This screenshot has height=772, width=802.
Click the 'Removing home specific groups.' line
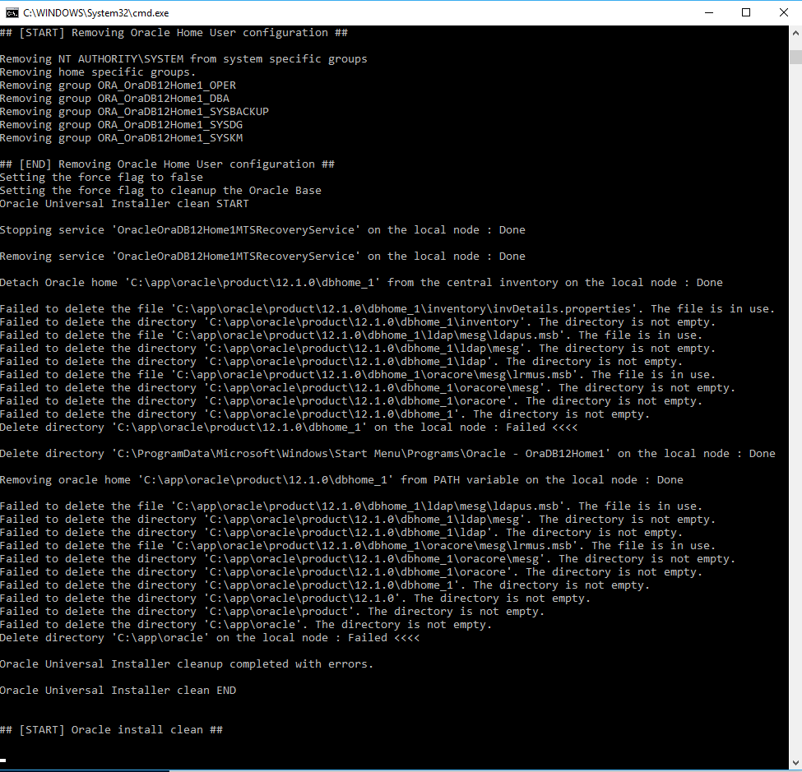98,72
